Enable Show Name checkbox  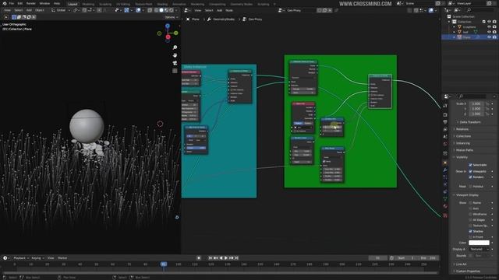click(470, 203)
